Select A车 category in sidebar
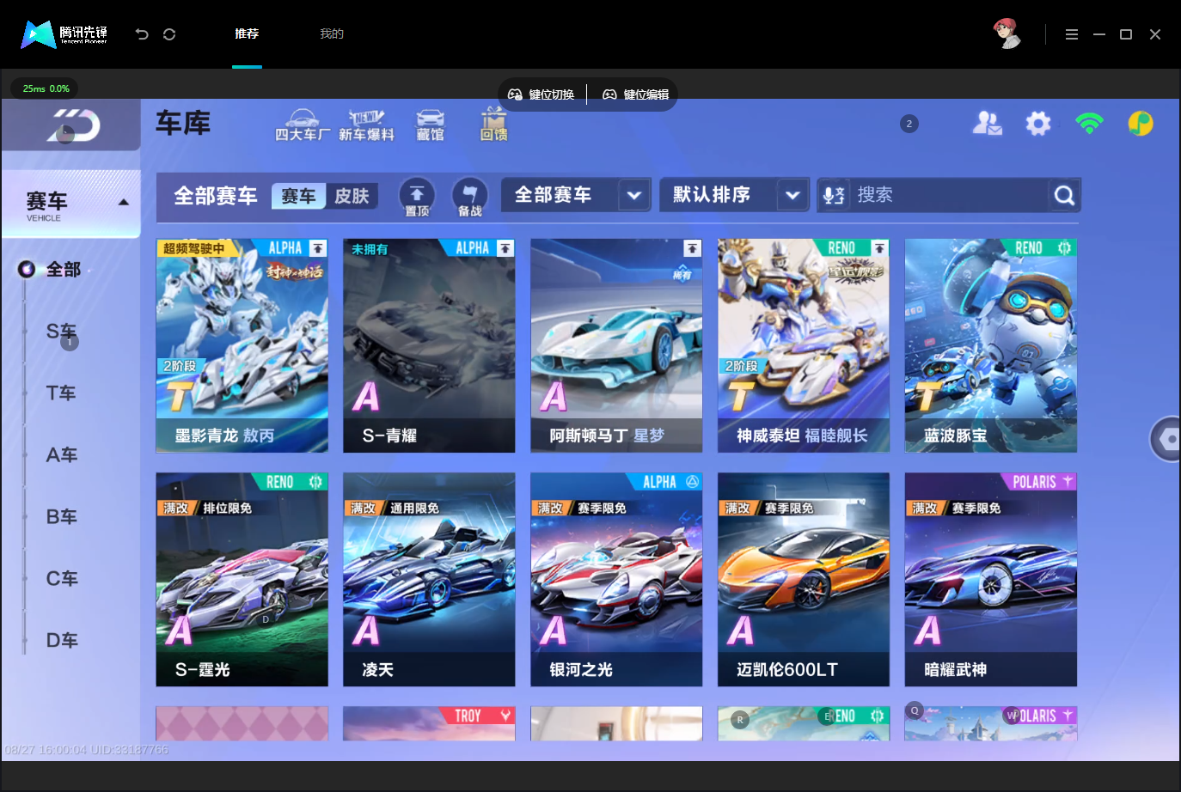 (x=61, y=455)
